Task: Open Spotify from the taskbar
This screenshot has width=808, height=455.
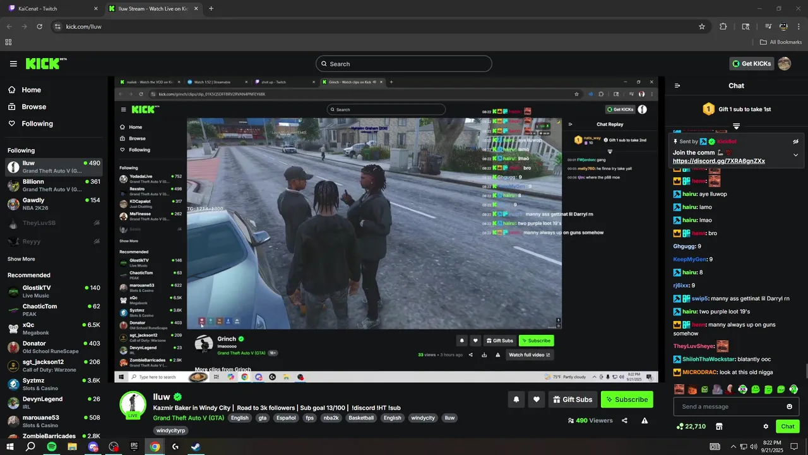Action: [52, 447]
